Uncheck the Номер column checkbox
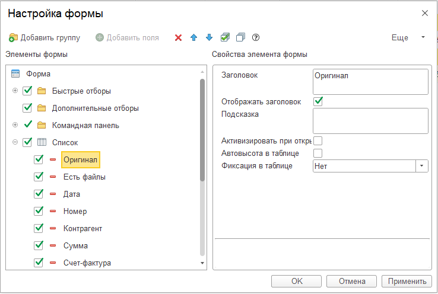The height and width of the screenshot is (294, 438). [x=39, y=211]
